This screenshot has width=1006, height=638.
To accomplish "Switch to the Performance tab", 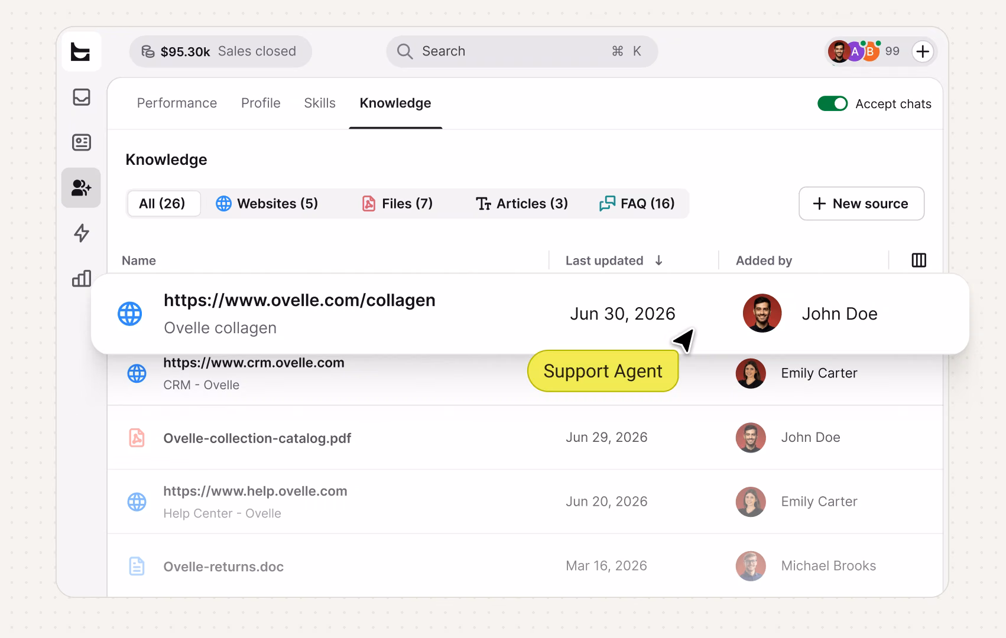I will click(x=177, y=103).
